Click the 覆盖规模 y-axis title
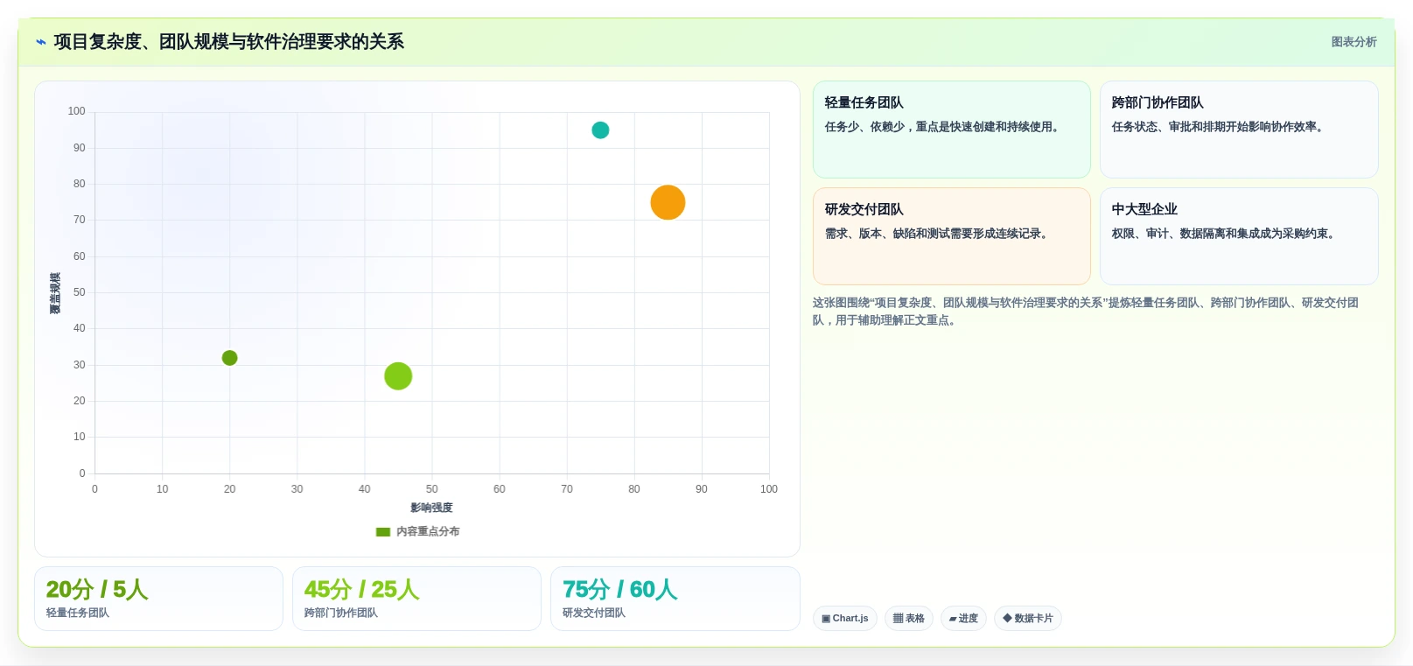 (55, 293)
